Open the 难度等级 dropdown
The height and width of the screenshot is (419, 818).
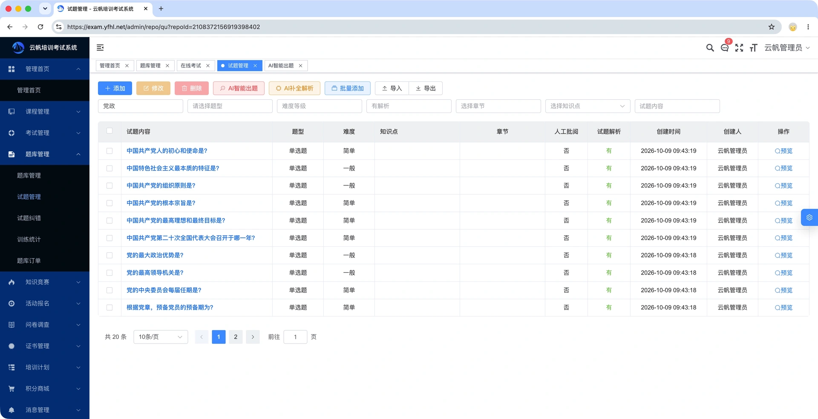coord(320,106)
